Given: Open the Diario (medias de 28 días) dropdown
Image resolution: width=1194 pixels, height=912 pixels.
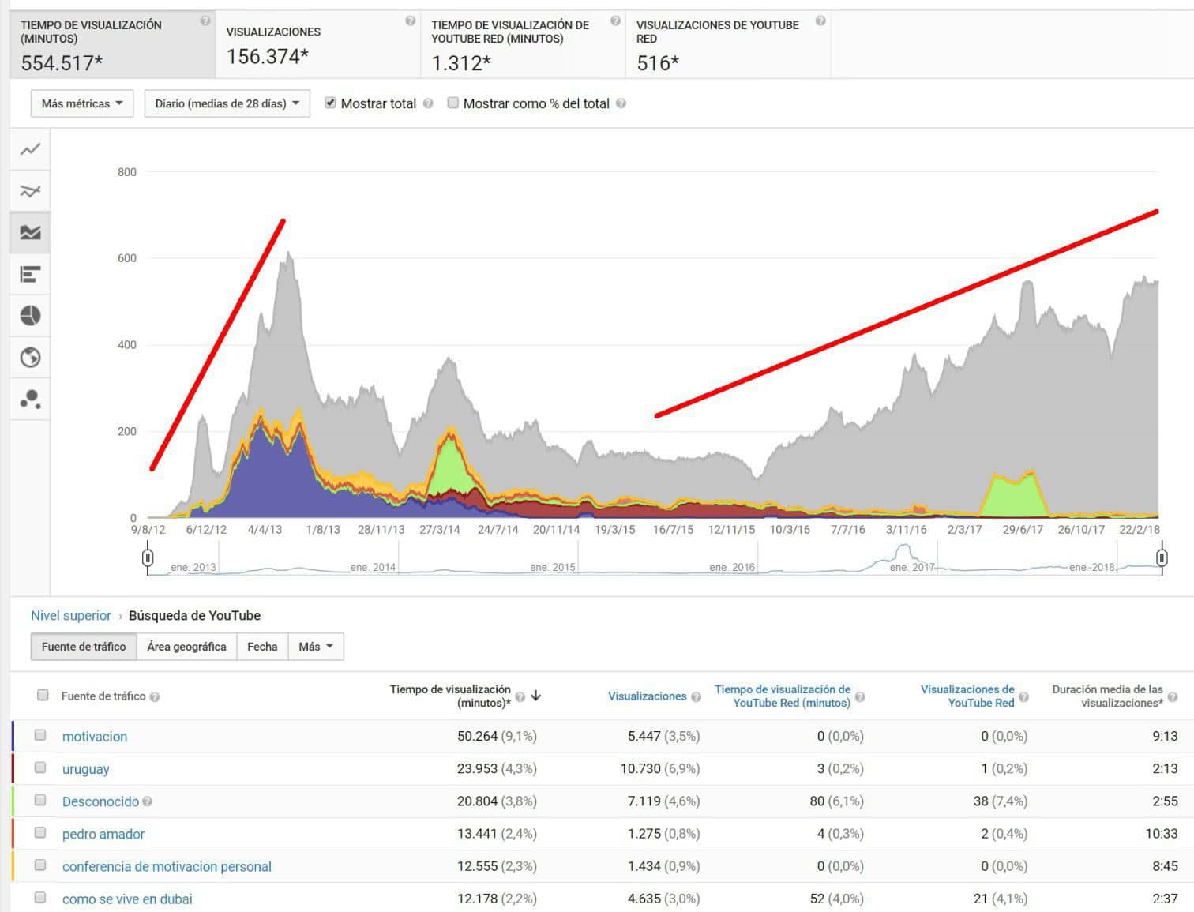Looking at the screenshot, I should [x=227, y=103].
